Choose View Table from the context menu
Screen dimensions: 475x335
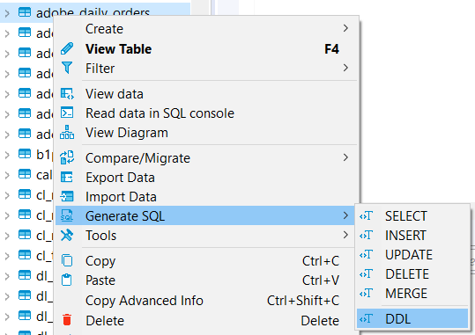[x=205, y=48]
